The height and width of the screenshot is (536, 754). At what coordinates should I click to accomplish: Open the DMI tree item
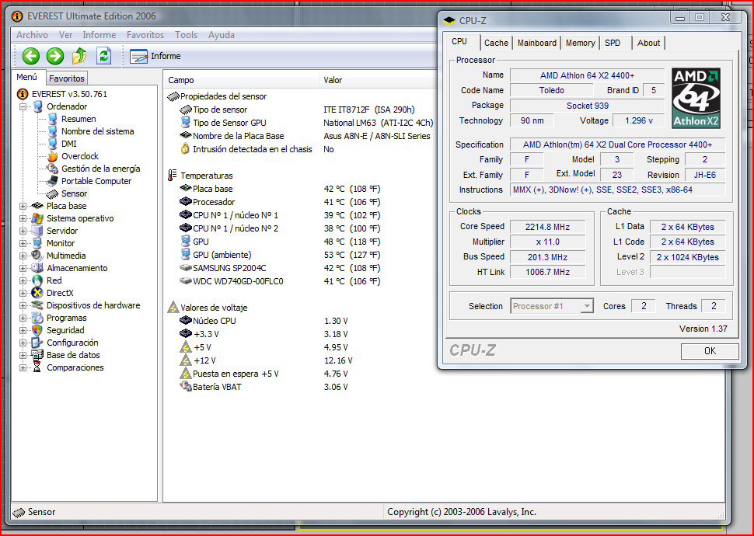[68, 144]
